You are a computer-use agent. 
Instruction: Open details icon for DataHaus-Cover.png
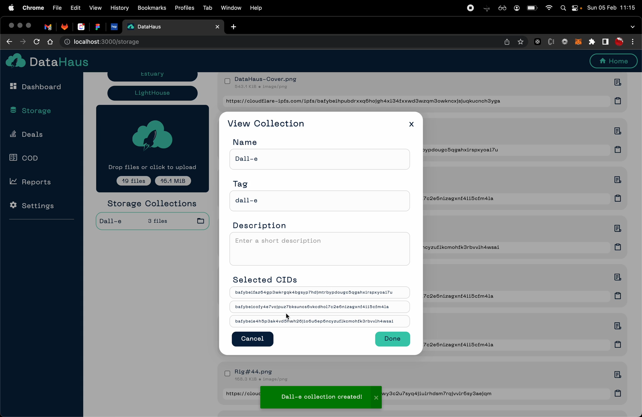pyautogui.click(x=618, y=82)
